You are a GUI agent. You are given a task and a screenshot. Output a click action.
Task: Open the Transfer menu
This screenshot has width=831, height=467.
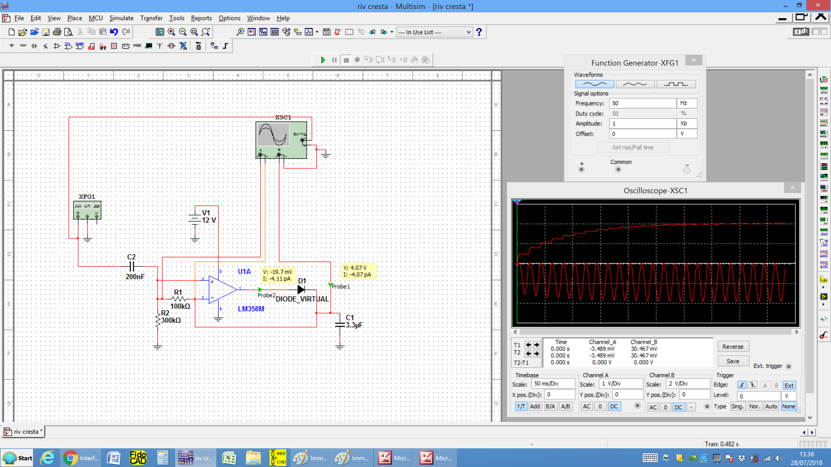click(151, 18)
